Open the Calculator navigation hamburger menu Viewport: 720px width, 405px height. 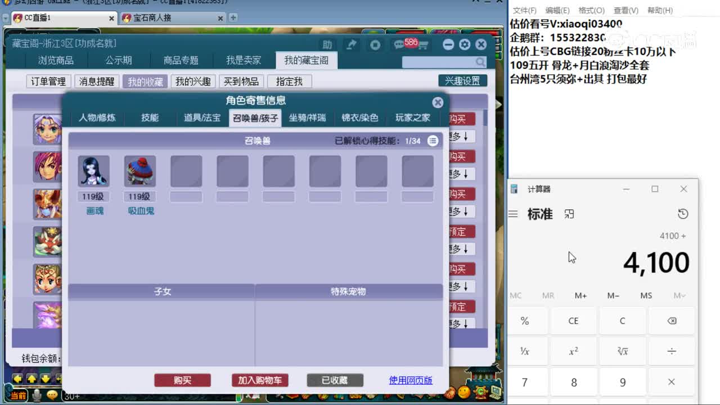click(x=514, y=214)
